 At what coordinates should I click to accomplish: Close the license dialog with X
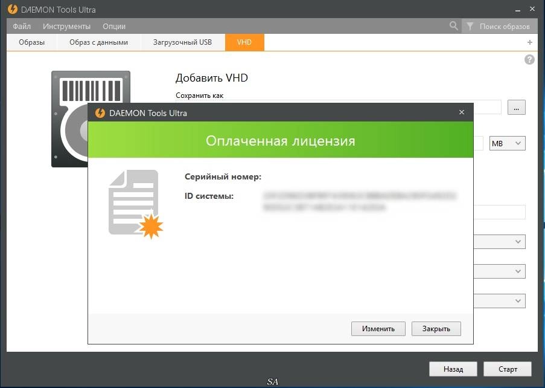tap(462, 112)
